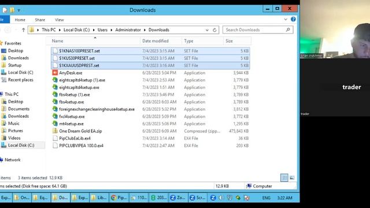Click the volume speaker tray icon
The width and height of the screenshot is (370, 208).
(221, 198)
